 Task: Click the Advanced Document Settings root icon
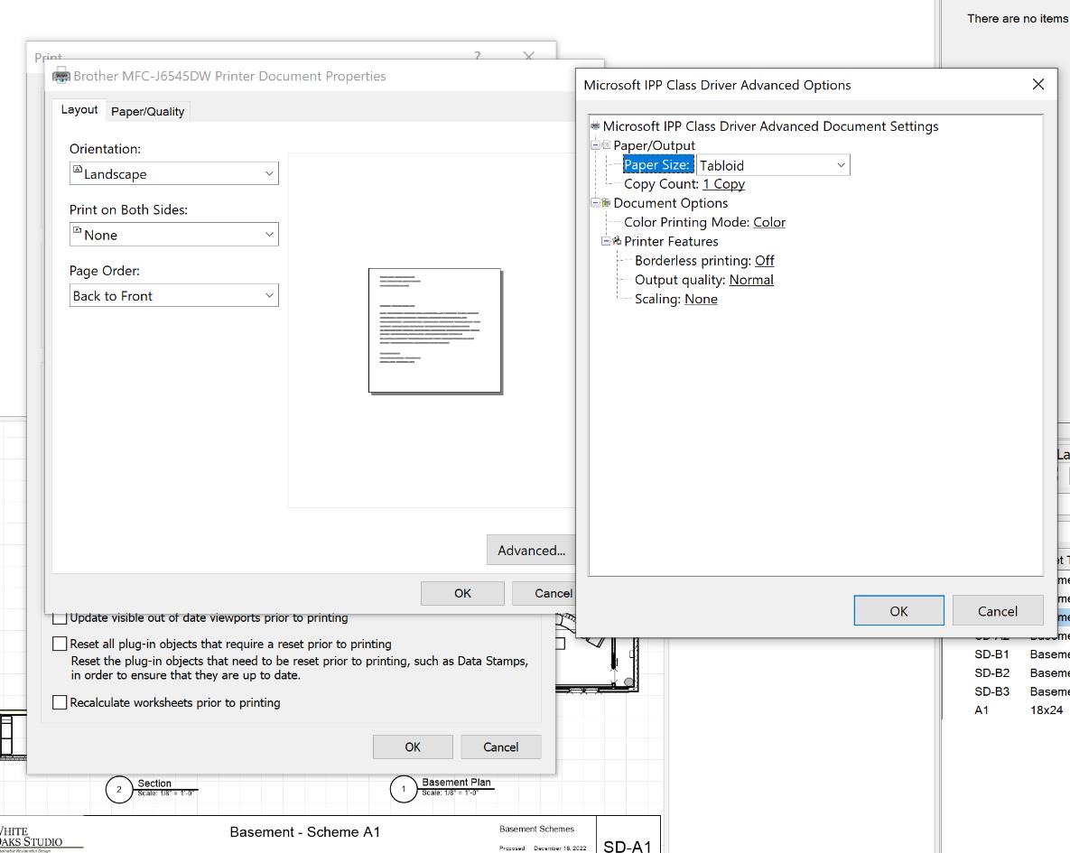pyautogui.click(x=595, y=126)
